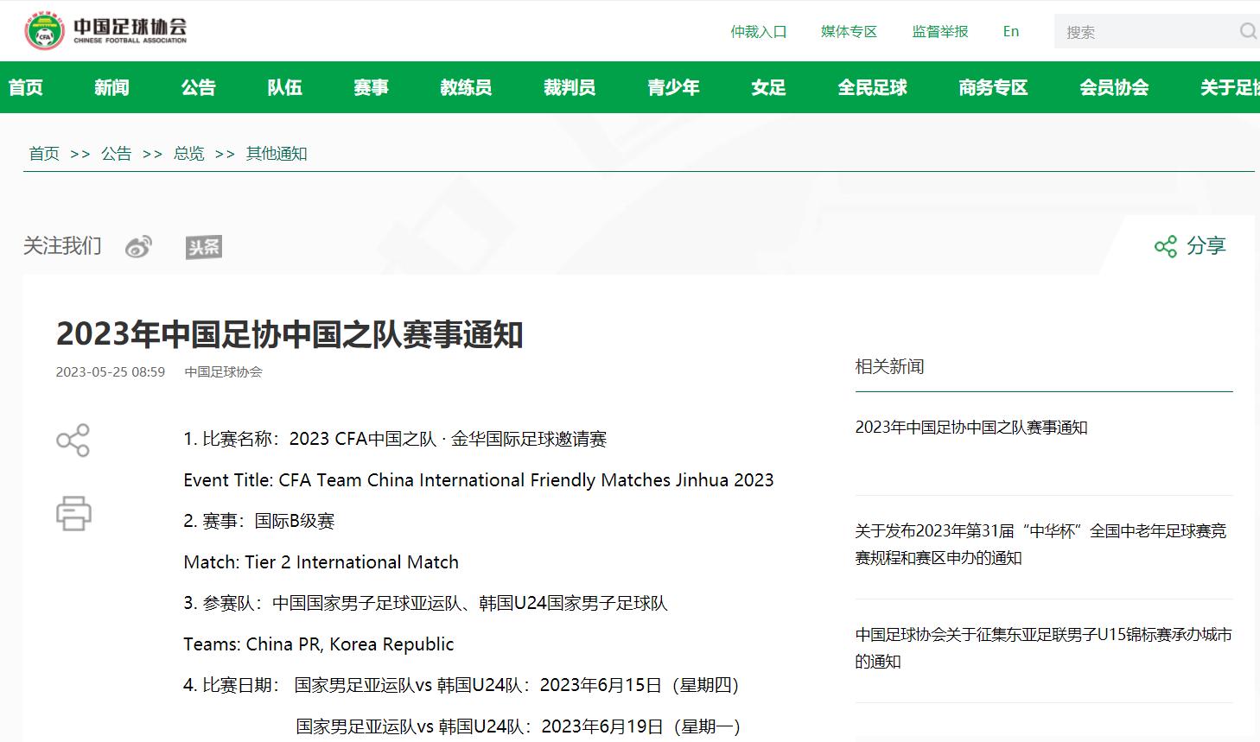The width and height of the screenshot is (1260, 742).
Task: Select the 裁判员 menu entry
Action: point(569,87)
